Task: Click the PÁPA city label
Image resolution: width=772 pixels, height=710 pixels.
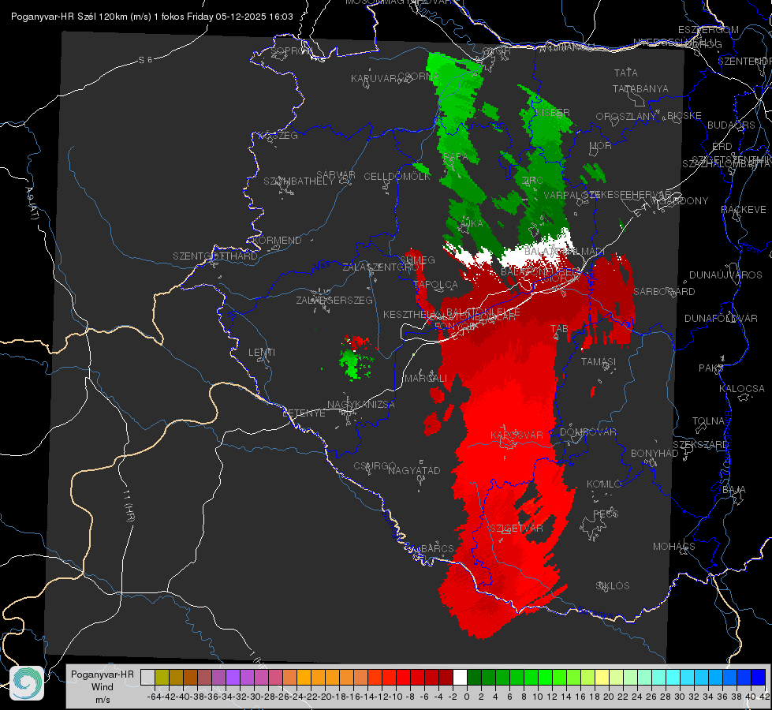Action: pyautogui.click(x=456, y=157)
